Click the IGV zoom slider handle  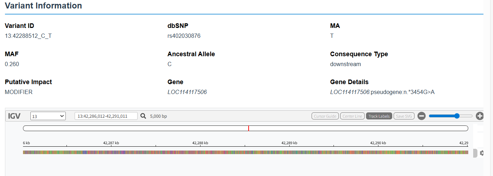[x=457, y=116]
